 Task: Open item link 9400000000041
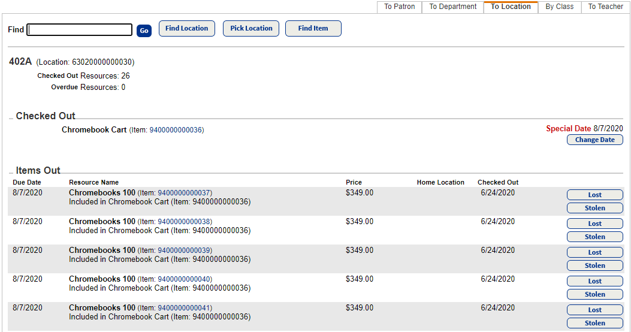184,308
